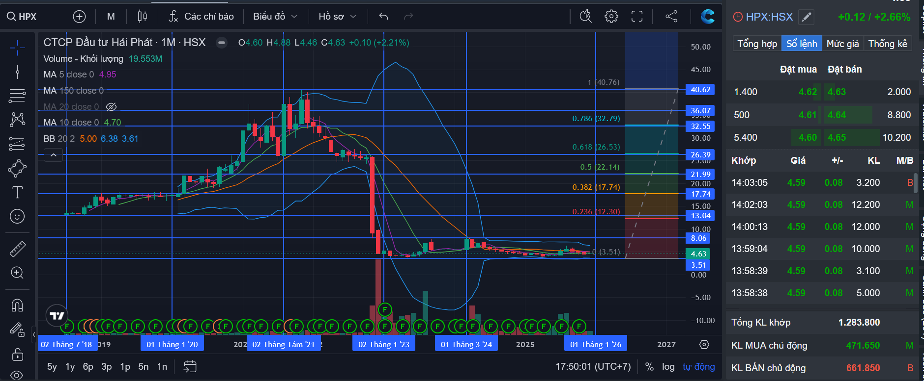Screen dimensions: 924x381
Task: Open Các chỉ báo indicators menu
Action: (201, 17)
